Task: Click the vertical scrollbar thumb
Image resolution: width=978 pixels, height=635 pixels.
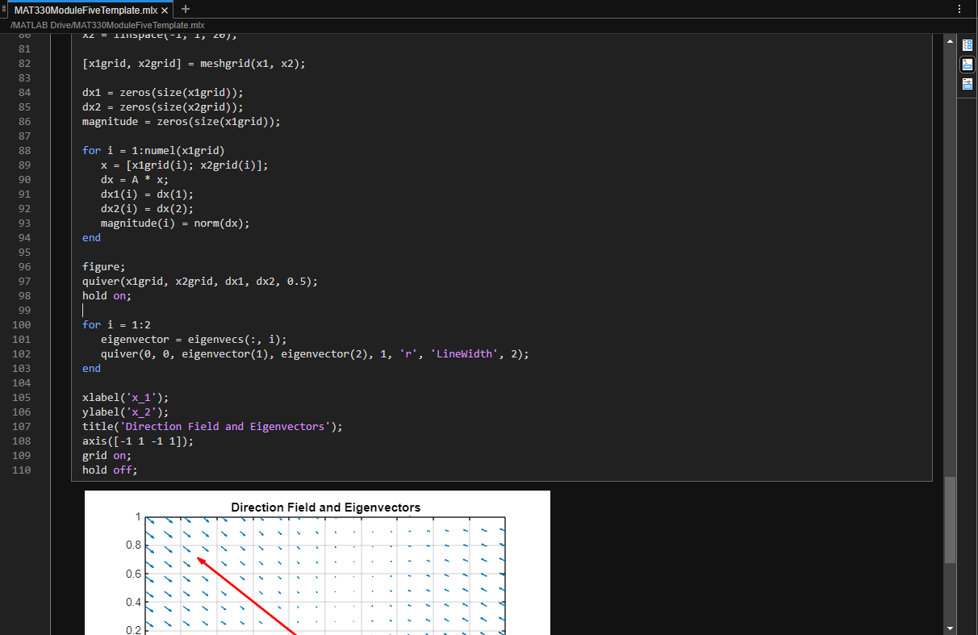Action: [950, 520]
